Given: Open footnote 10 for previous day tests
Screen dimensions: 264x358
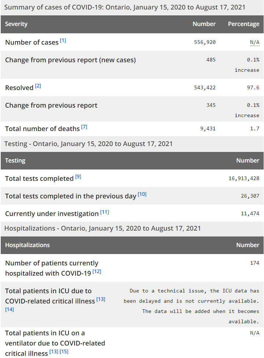Looking at the screenshot, I should [142, 194].
